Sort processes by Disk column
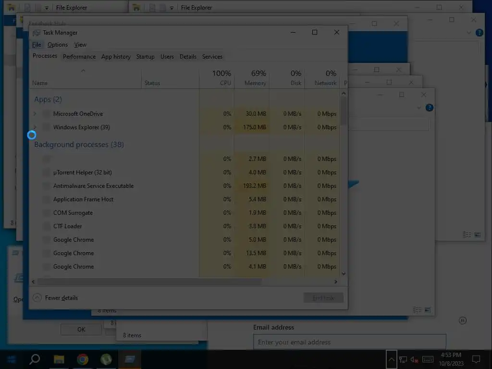The image size is (492, 369). tap(287, 77)
